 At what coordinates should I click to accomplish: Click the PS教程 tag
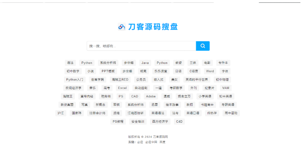(x=118, y=121)
